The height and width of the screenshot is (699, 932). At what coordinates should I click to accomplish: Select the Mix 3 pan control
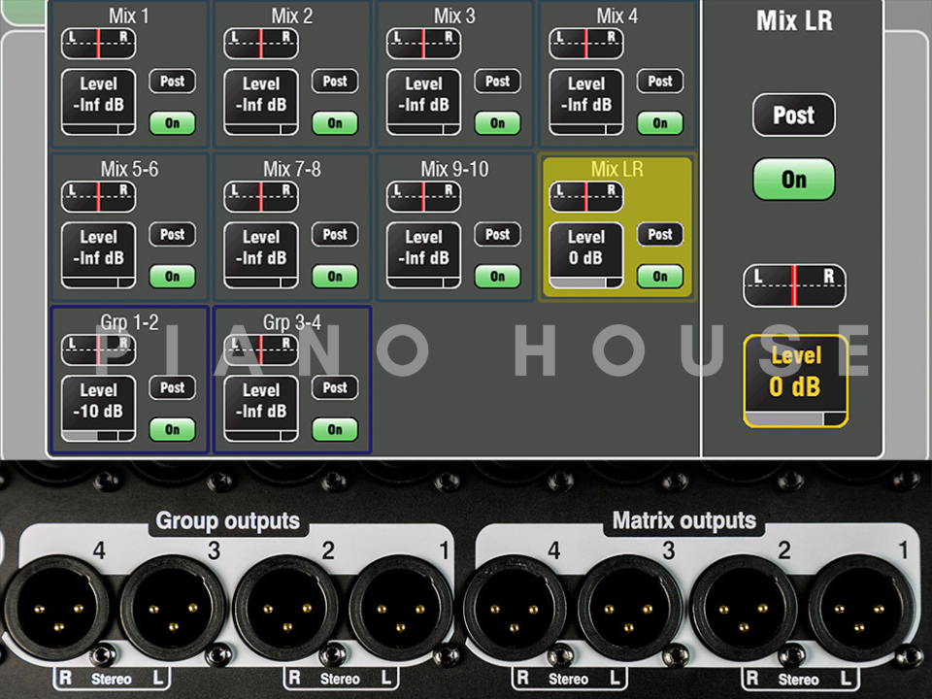tap(423, 44)
